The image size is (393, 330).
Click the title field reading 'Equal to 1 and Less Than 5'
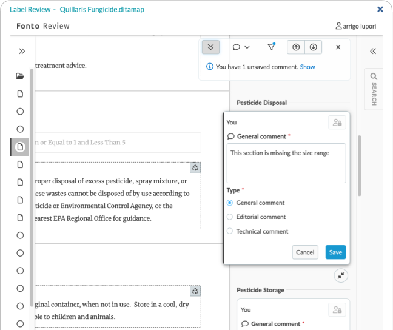click(x=118, y=143)
